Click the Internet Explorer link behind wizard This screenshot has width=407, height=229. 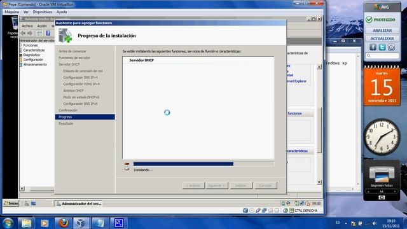(296, 81)
